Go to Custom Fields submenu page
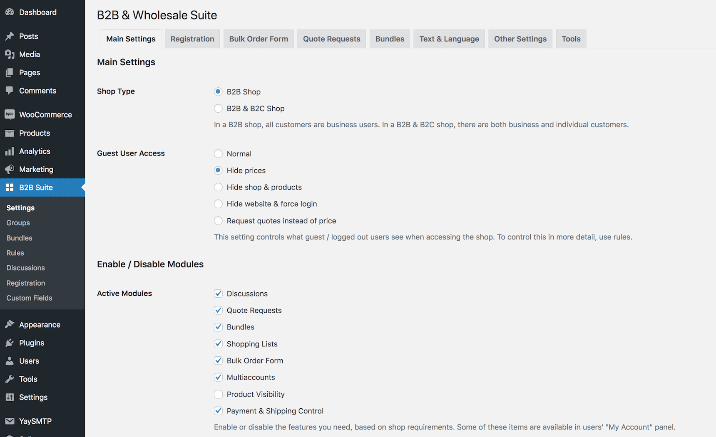 pyautogui.click(x=30, y=298)
